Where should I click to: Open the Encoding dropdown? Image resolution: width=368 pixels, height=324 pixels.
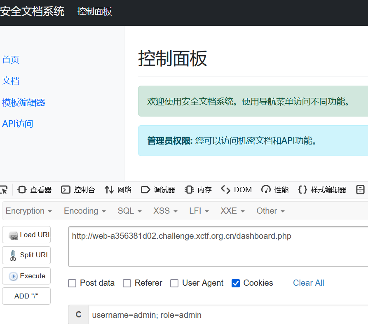[84, 210]
